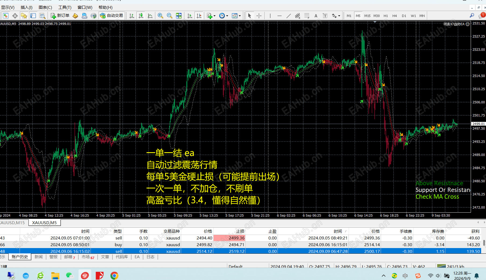Open Google Chrome from the taskbar

point(114,275)
